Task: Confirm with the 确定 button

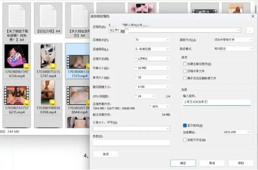Action: point(183,163)
